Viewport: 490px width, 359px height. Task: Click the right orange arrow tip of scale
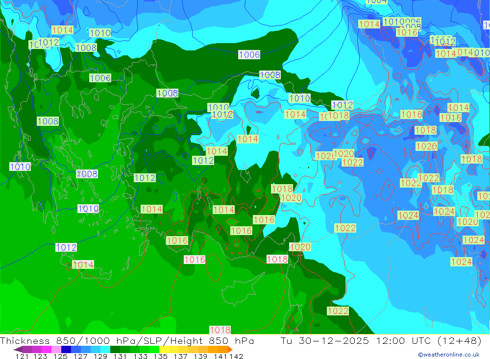point(230,349)
